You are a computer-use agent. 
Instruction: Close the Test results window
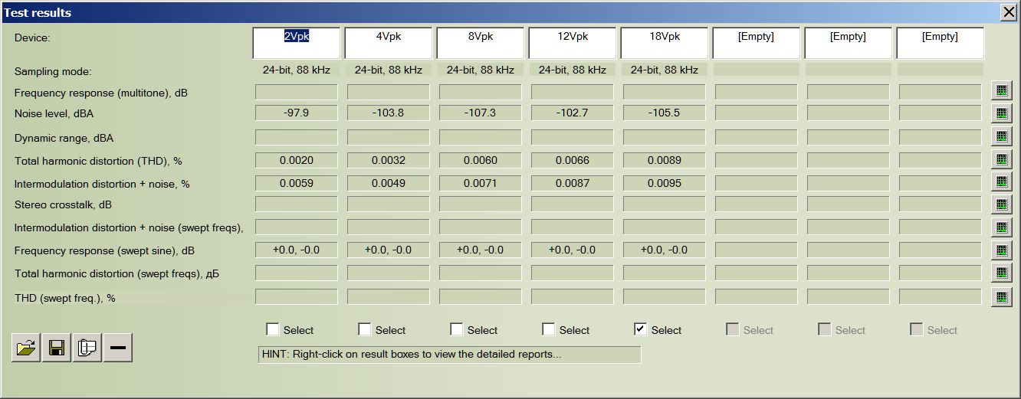click(x=1009, y=12)
